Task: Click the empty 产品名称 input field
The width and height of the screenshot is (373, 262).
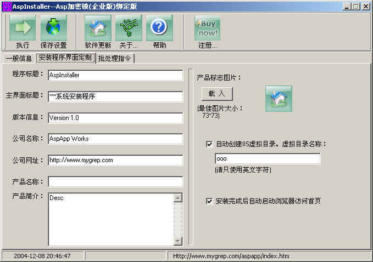Action: pyautogui.click(x=115, y=181)
